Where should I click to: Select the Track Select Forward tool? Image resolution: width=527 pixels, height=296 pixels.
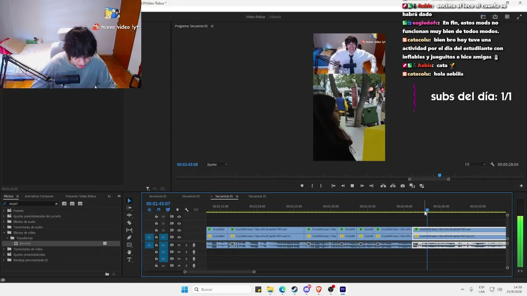tap(129, 208)
